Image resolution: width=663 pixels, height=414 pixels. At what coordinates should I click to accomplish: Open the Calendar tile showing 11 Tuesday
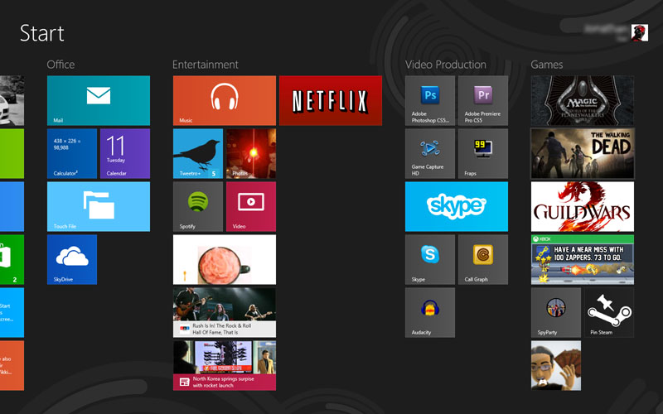coord(124,153)
